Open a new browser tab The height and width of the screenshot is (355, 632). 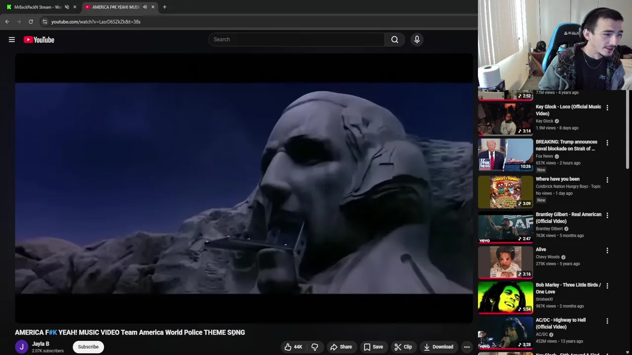pyautogui.click(x=164, y=7)
